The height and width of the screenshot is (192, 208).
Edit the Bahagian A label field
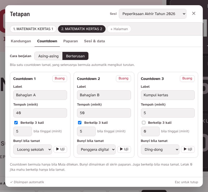coord(40,95)
